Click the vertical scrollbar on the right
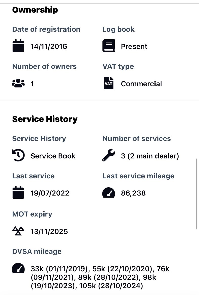 coord(197,194)
